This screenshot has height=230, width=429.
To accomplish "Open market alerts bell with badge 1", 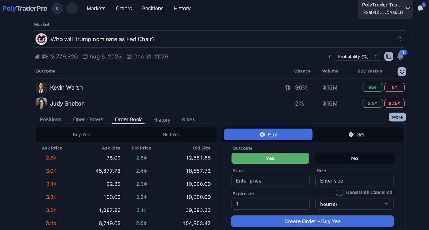I will pos(400,56).
